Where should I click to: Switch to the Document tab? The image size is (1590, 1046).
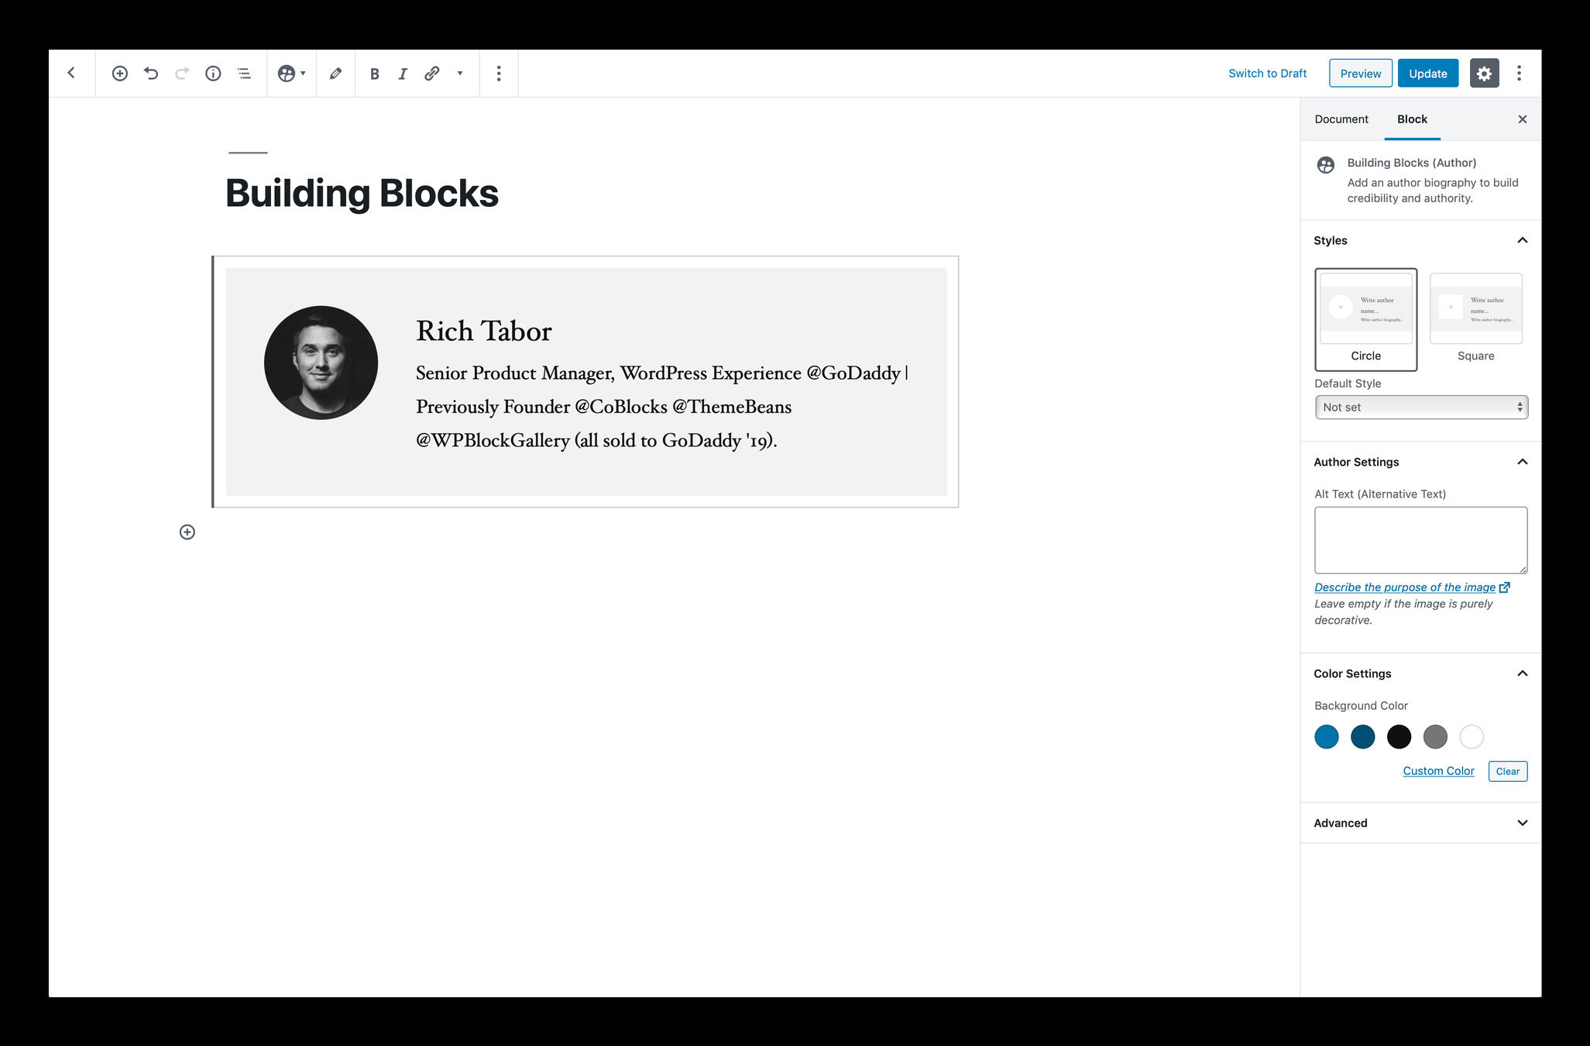pyautogui.click(x=1341, y=119)
